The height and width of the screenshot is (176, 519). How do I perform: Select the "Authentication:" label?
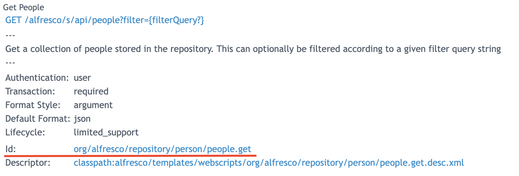point(37,78)
